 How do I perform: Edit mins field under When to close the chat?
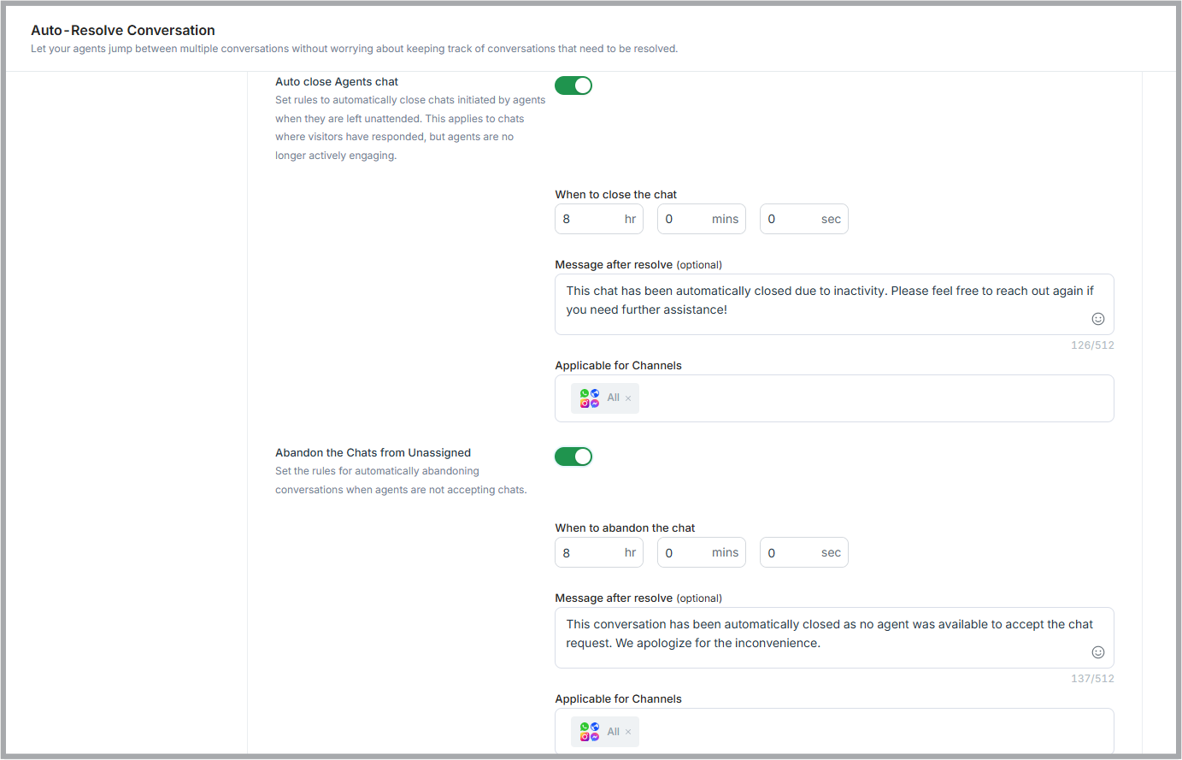(x=702, y=219)
